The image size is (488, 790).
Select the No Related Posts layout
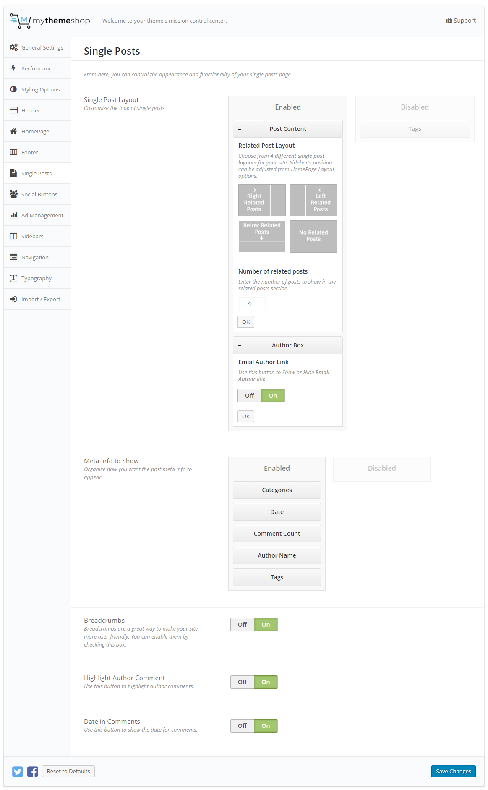click(313, 236)
